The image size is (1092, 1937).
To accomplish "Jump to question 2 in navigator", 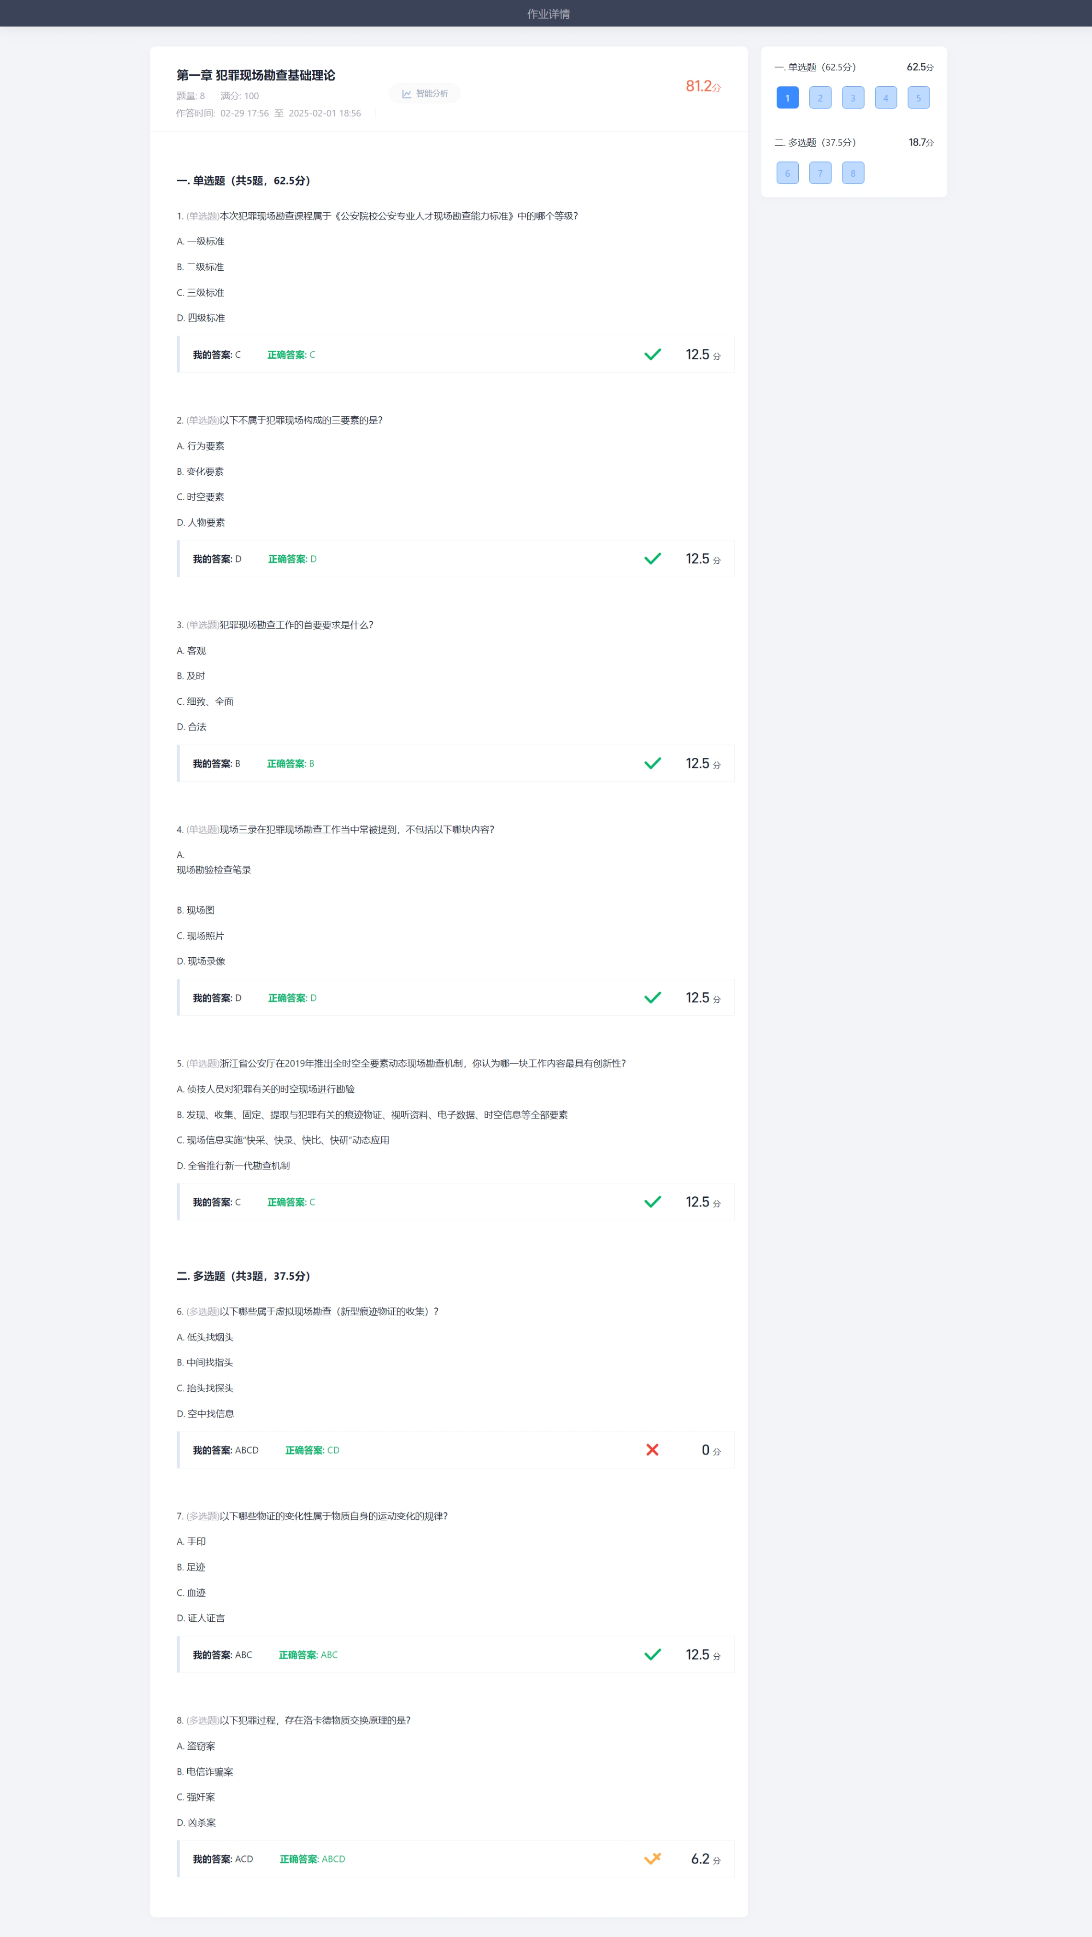I will point(820,98).
